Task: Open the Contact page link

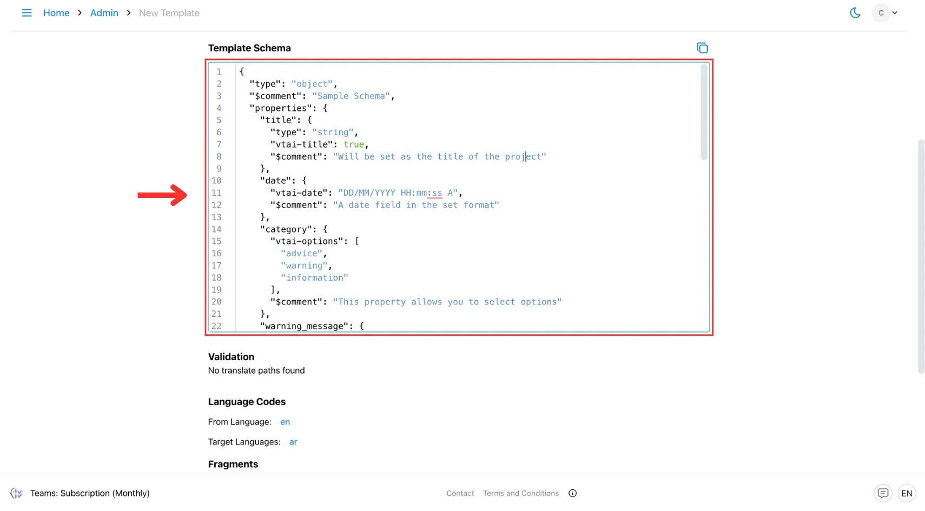Action: 460,493
